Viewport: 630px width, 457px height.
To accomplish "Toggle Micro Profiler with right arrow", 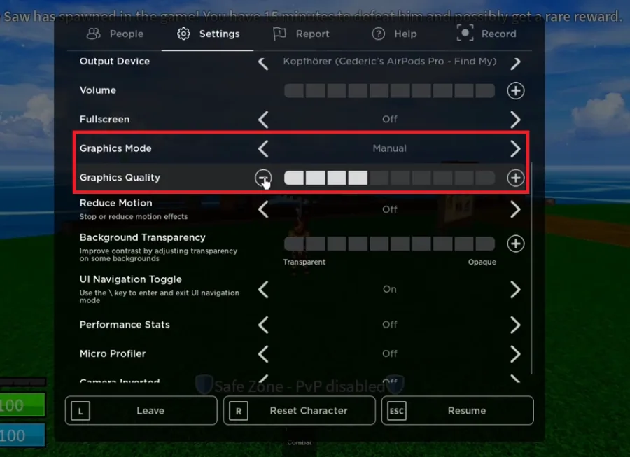I will [x=515, y=354].
